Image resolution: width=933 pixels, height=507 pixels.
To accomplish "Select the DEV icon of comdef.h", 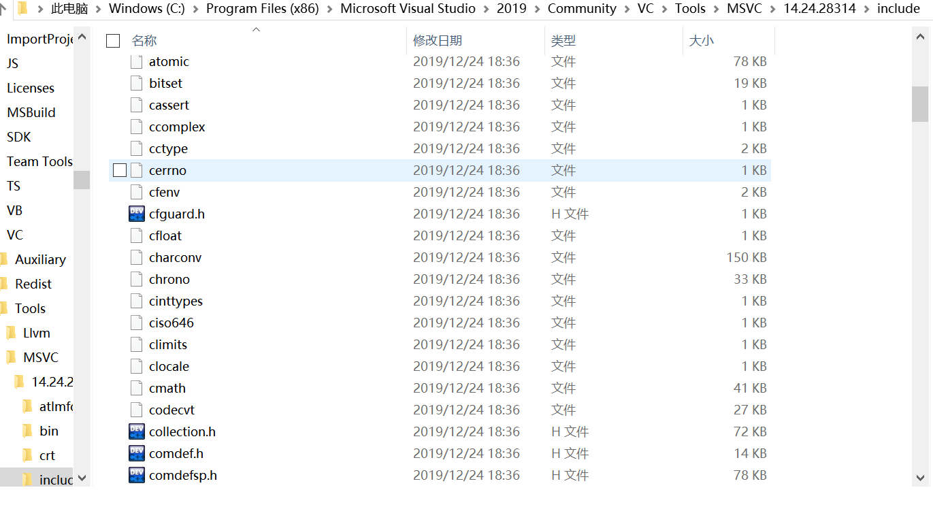I will pos(137,454).
